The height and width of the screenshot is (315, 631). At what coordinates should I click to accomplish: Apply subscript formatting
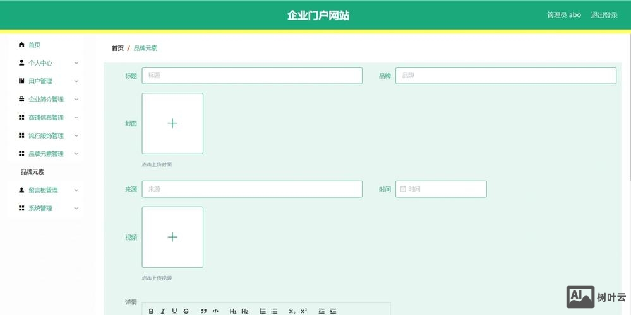[x=292, y=311]
